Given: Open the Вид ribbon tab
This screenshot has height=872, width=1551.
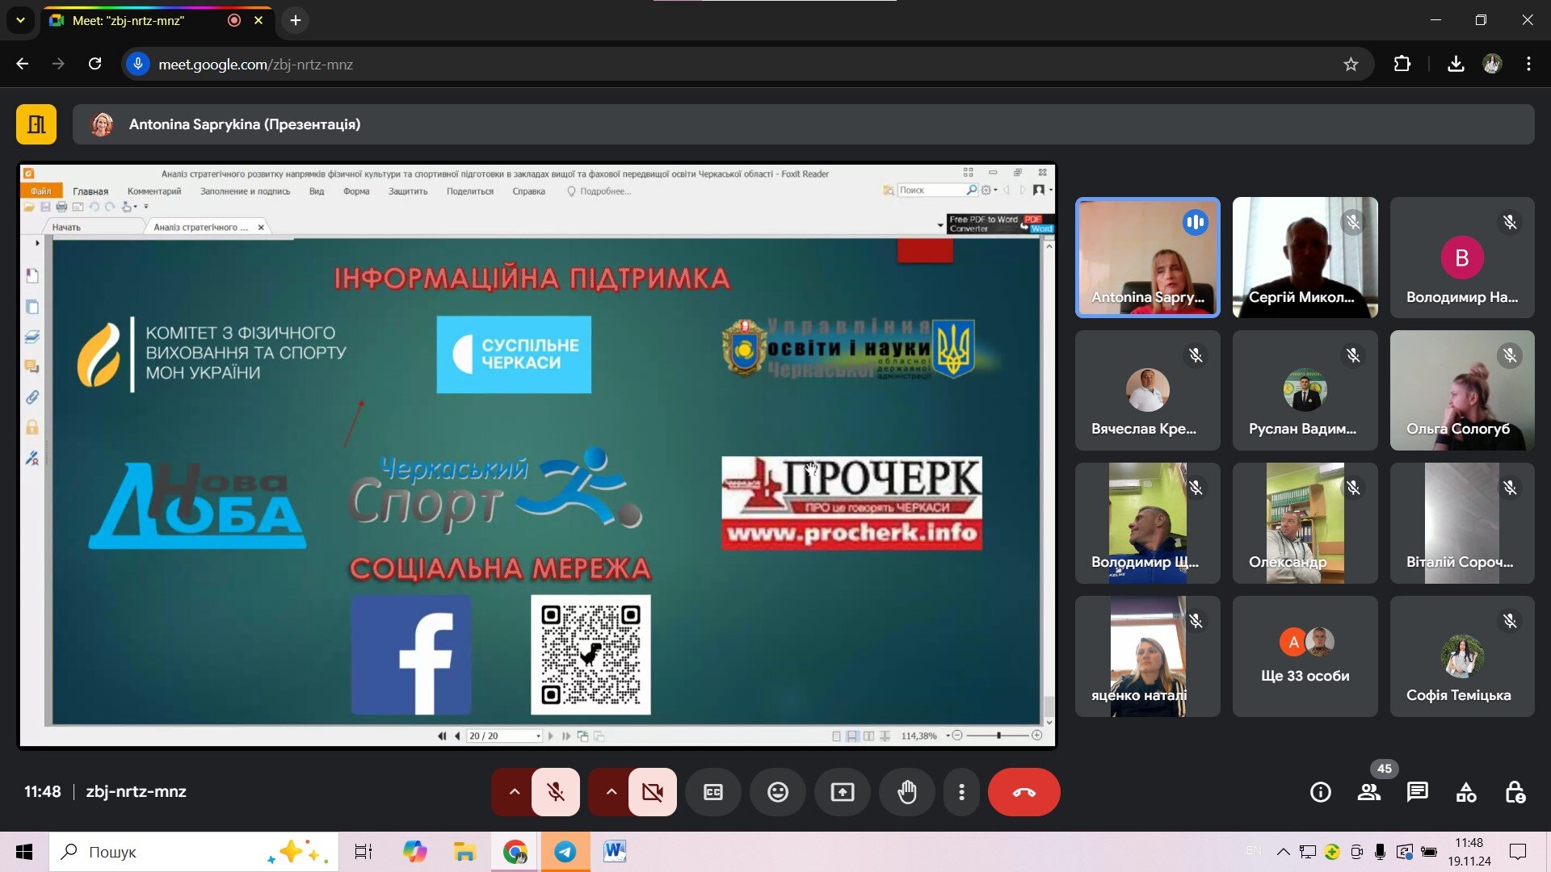Looking at the screenshot, I should [x=317, y=191].
